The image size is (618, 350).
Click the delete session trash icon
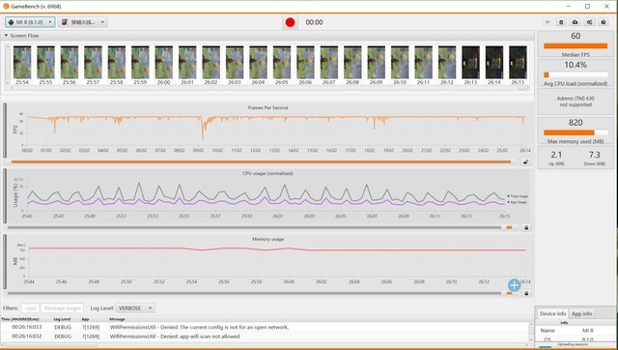[561, 22]
